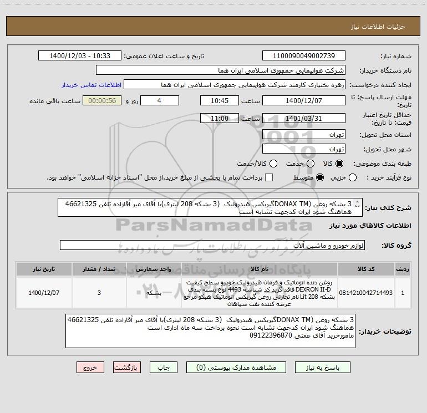Viewport: 427px width, 413px height.
Task: Click the row number cell 1
Action: (403, 293)
